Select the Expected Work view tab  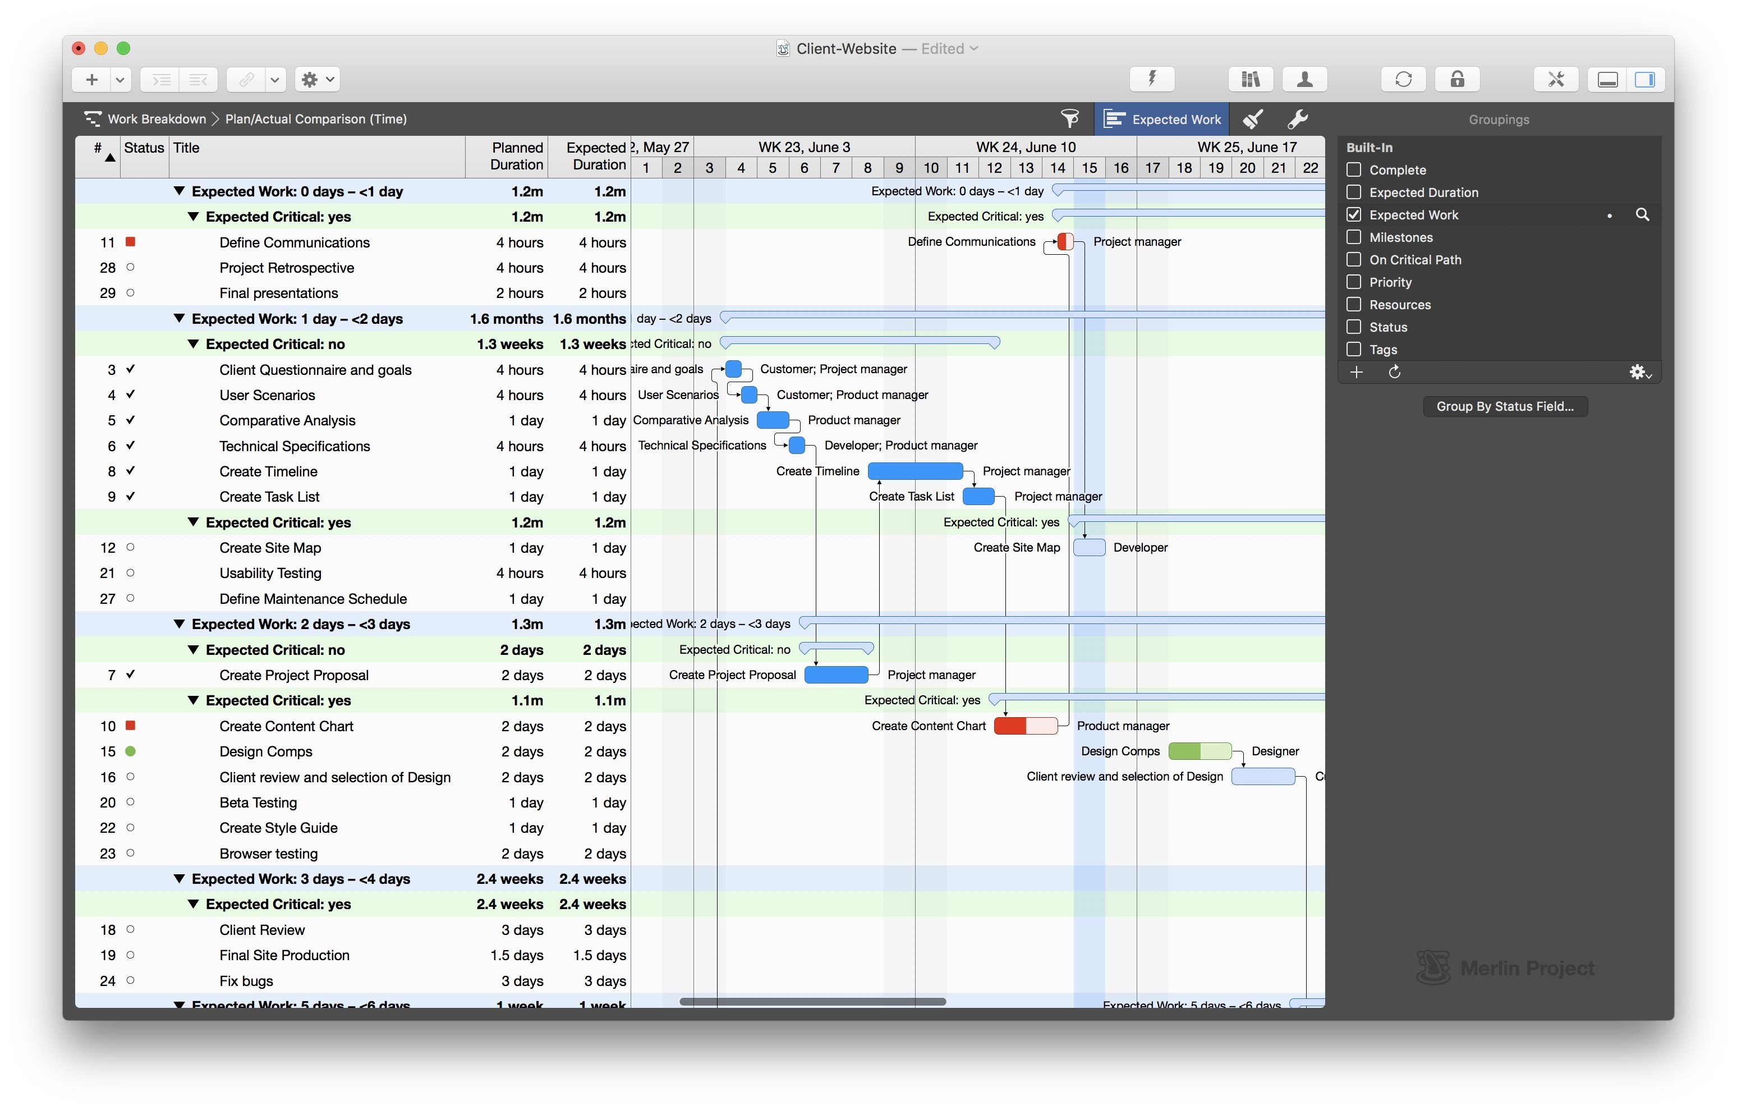(1161, 119)
